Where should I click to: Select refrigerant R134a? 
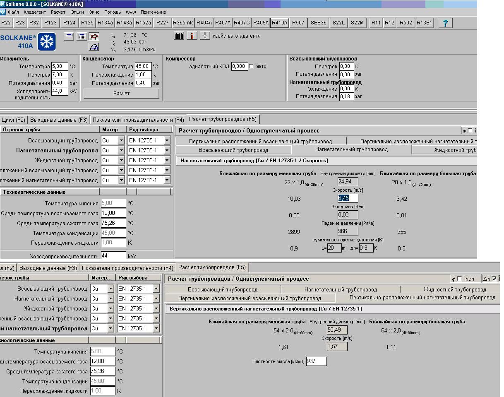click(x=105, y=23)
